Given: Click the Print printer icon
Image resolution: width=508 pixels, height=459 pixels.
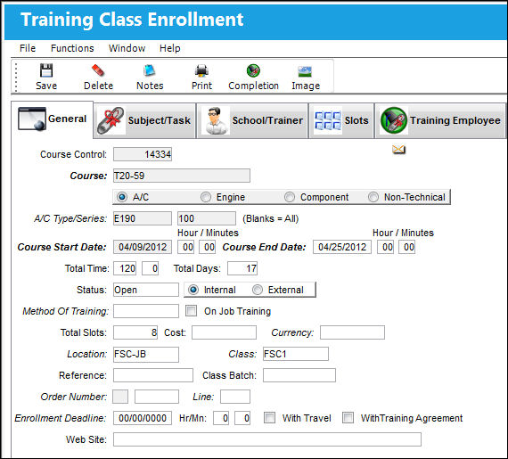Looking at the screenshot, I should tap(201, 70).
